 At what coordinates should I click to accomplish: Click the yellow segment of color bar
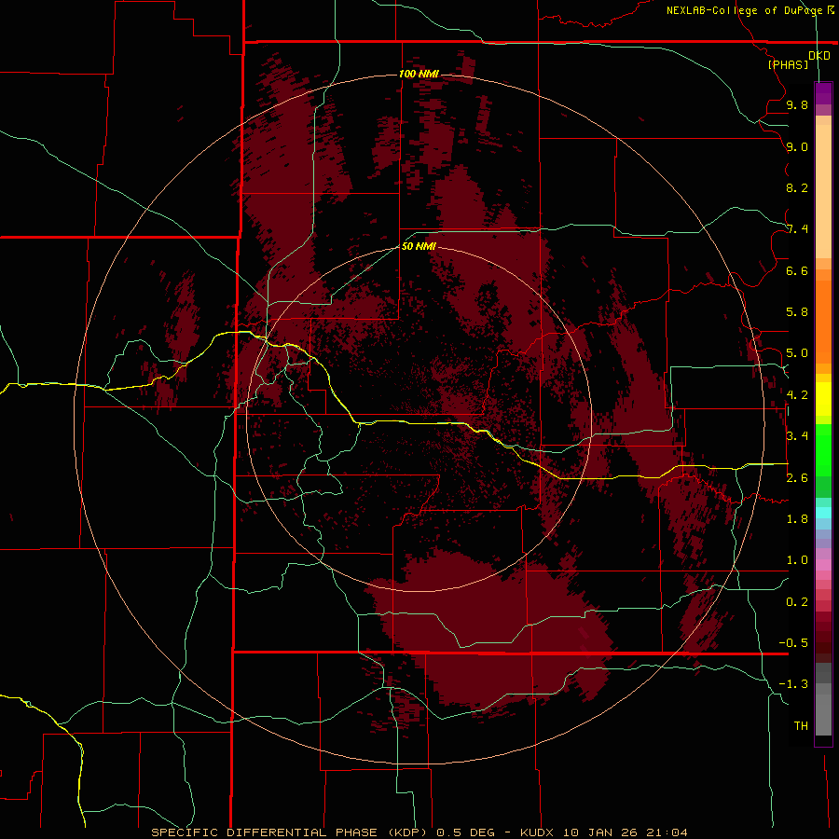[823, 399]
